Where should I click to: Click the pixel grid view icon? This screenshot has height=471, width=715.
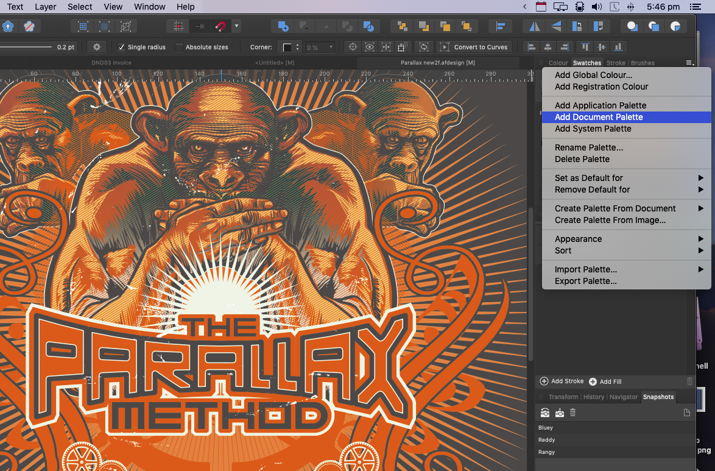pos(104,26)
